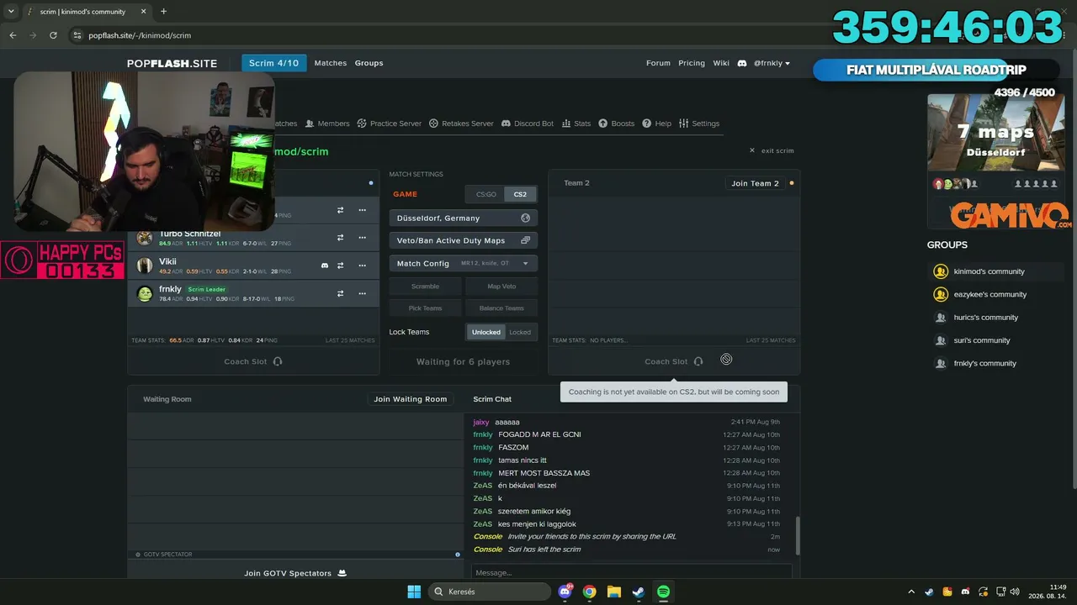Screen dimensions: 1077x605
Task: Open Google Chrome from the taskbar
Action: (x=589, y=592)
